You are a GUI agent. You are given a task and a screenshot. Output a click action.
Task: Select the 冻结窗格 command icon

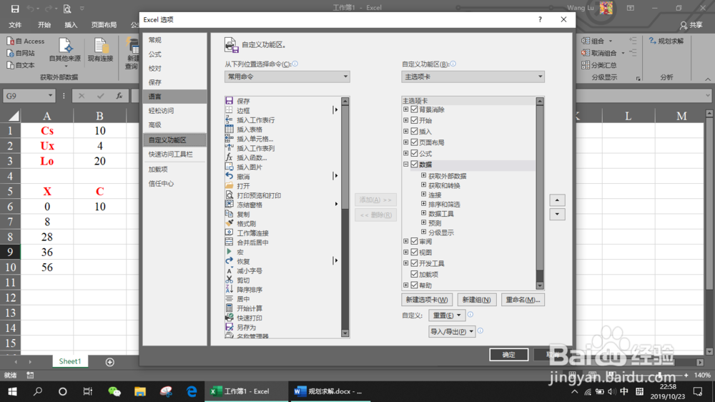pos(230,205)
